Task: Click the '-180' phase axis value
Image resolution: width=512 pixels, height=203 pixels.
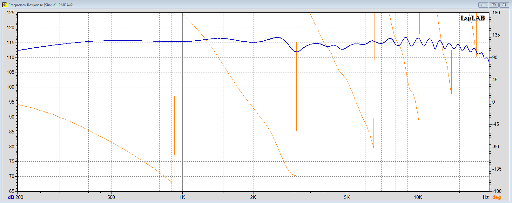Action: click(x=497, y=191)
